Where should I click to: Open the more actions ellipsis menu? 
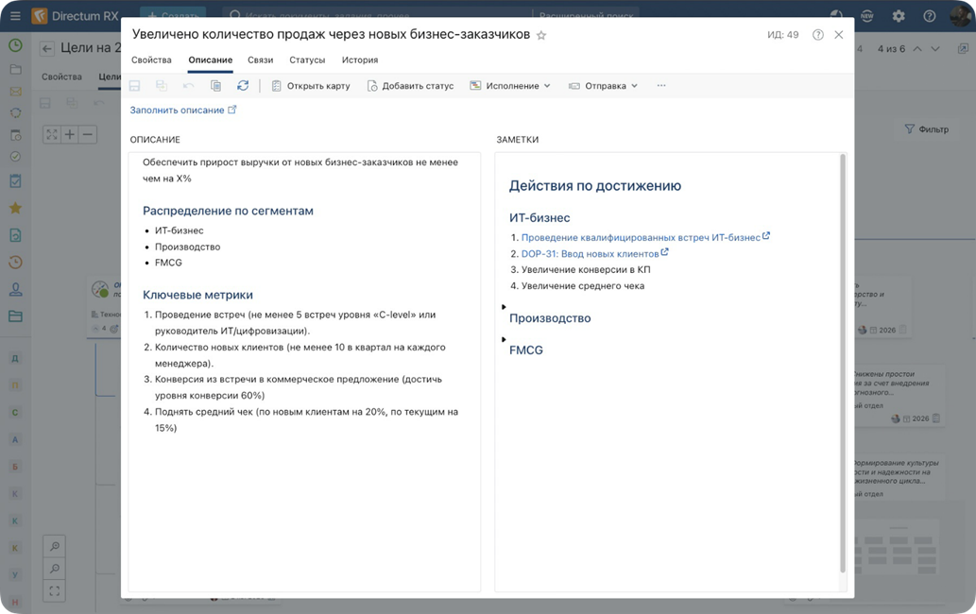pos(661,86)
